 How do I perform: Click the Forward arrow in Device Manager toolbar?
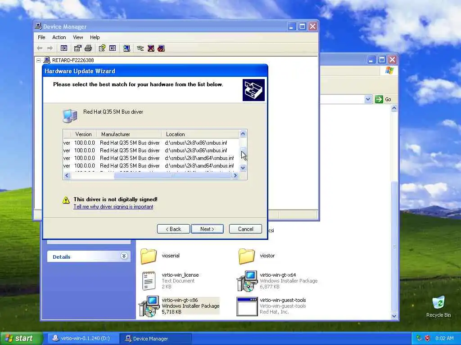coord(50,48)
